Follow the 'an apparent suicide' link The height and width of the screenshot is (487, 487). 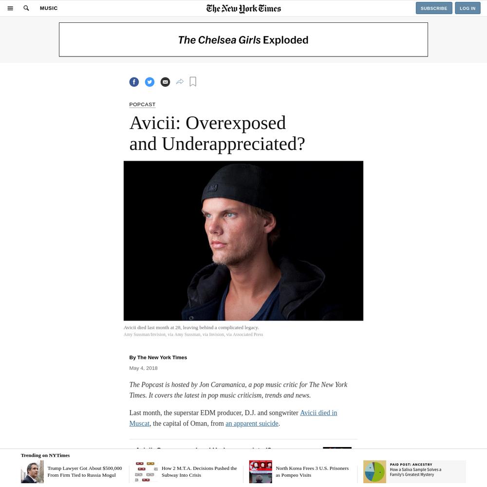point(252,423)
